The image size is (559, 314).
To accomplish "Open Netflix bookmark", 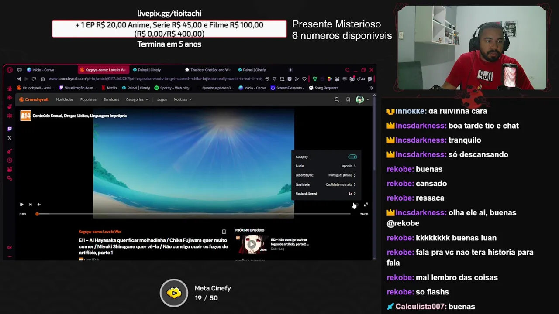I will pyautogui.click(x=109, y=88).
